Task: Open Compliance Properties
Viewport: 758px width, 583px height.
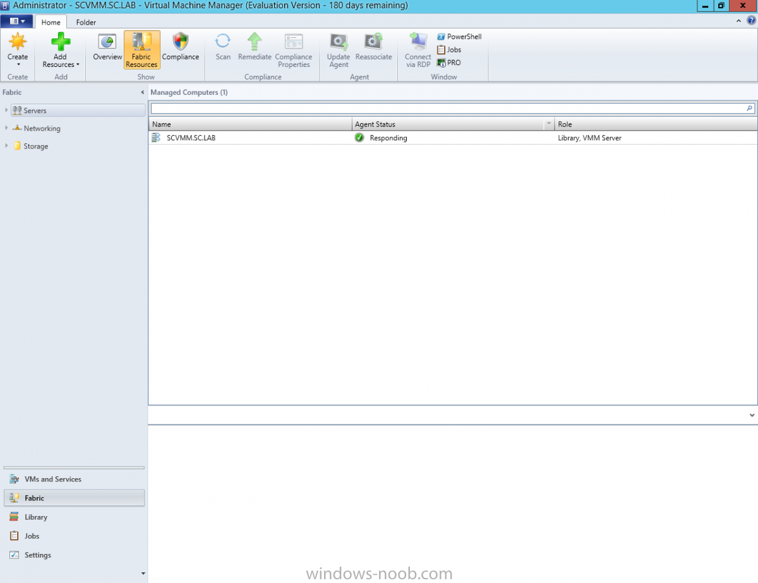Action: tap(294, 50)
